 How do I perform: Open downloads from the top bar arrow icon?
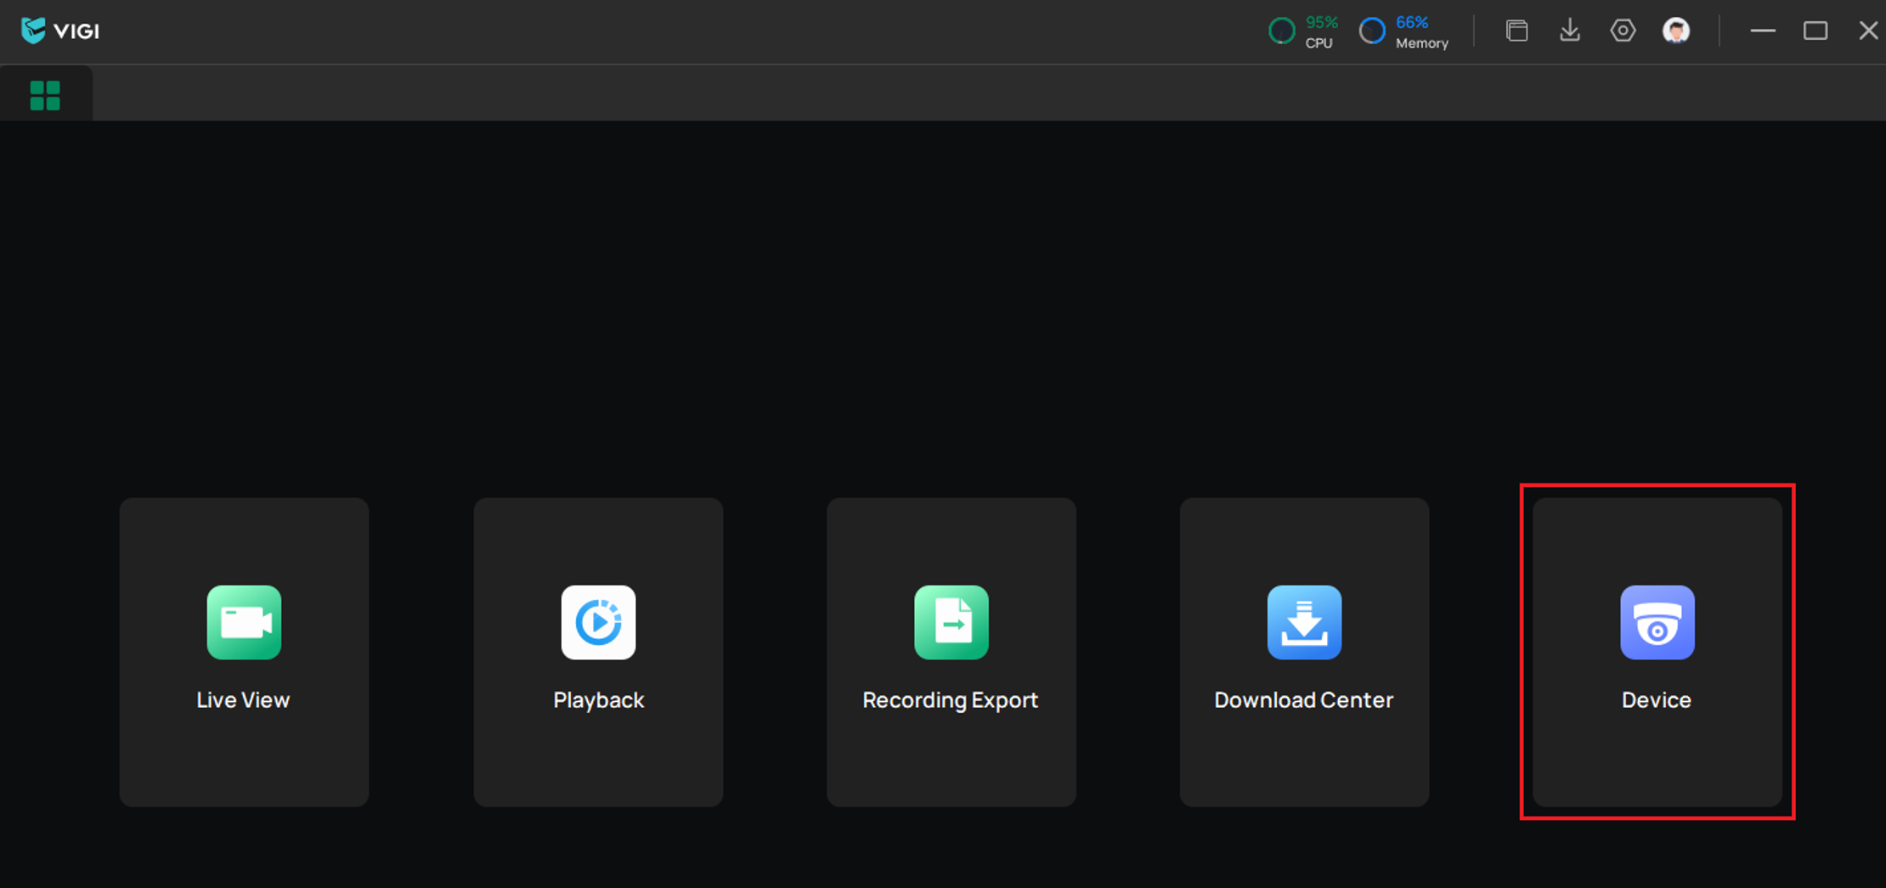(1570, 31)
